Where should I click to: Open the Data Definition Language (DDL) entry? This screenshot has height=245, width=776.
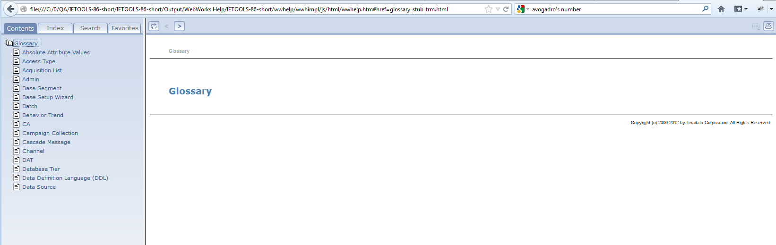[x=65, y=178]
